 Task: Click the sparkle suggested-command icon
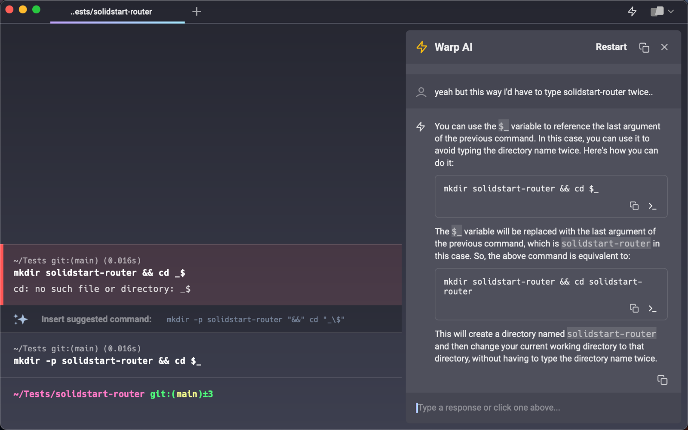(x=21, y=319)
